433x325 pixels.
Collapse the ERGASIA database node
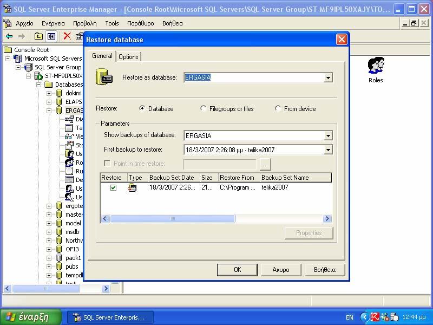(x=49, y=110)
